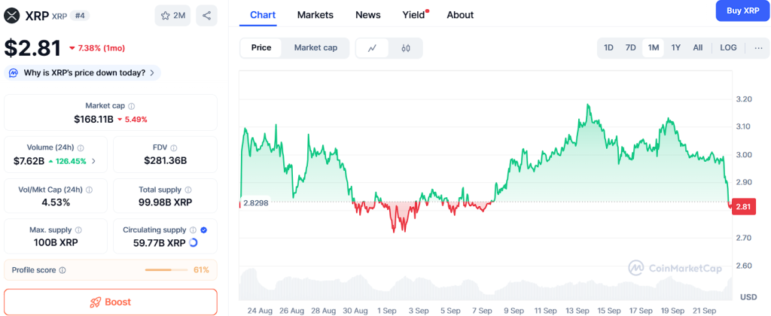771x316 pixels.
Task: Toggle the LOG scale option
Action: (728, 48)
